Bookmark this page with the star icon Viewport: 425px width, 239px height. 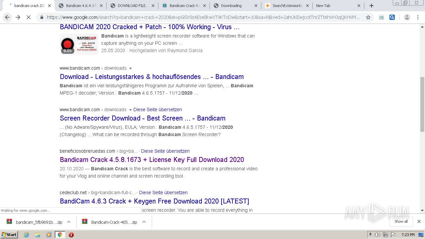click(x=368, y=17)
